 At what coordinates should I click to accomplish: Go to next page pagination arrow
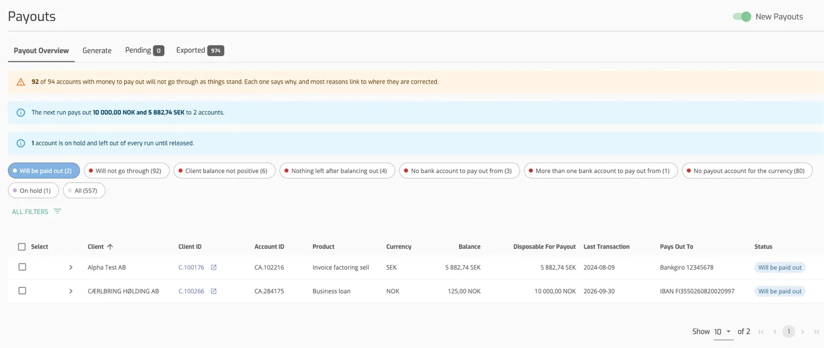(803, 331)
